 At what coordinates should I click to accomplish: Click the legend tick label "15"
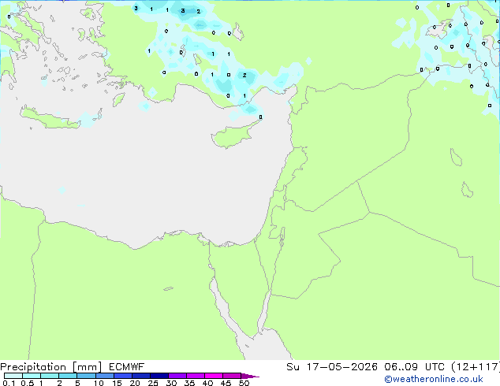(x=117, y=383)
